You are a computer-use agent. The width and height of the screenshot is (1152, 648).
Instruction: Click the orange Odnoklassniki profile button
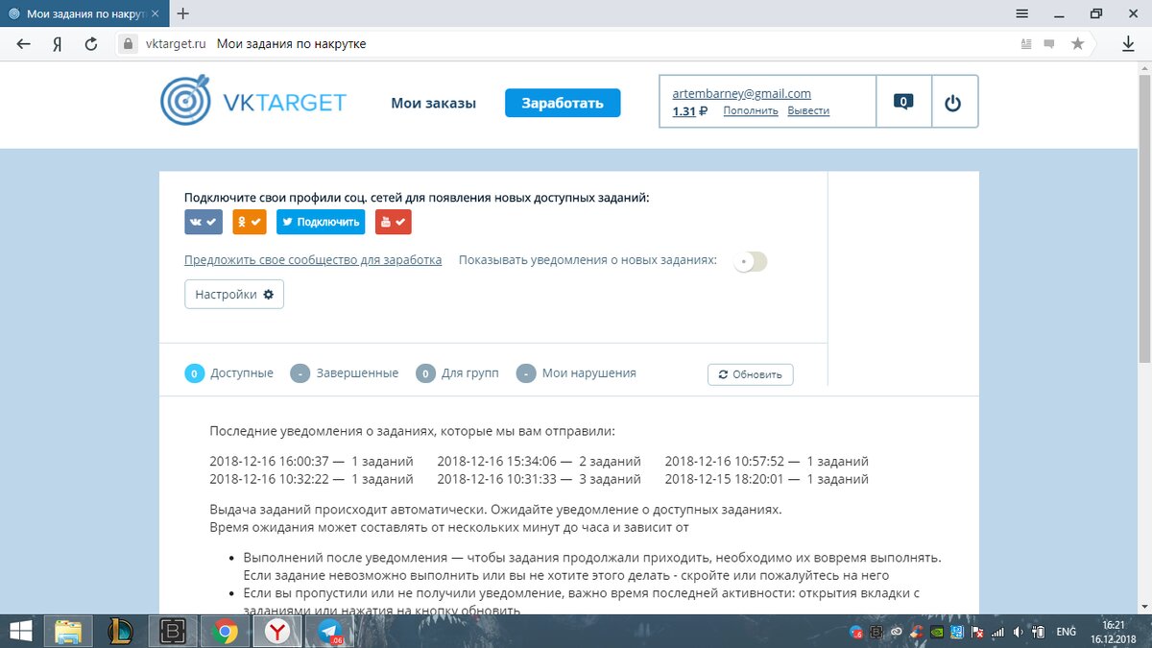249,222
